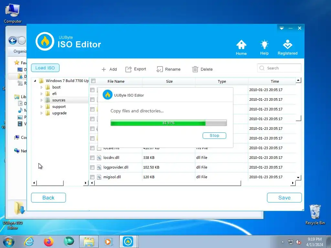Expand the support folder node
Image resolution: width=331 pixels, height=248 pixels.
(x=42, y=107)
